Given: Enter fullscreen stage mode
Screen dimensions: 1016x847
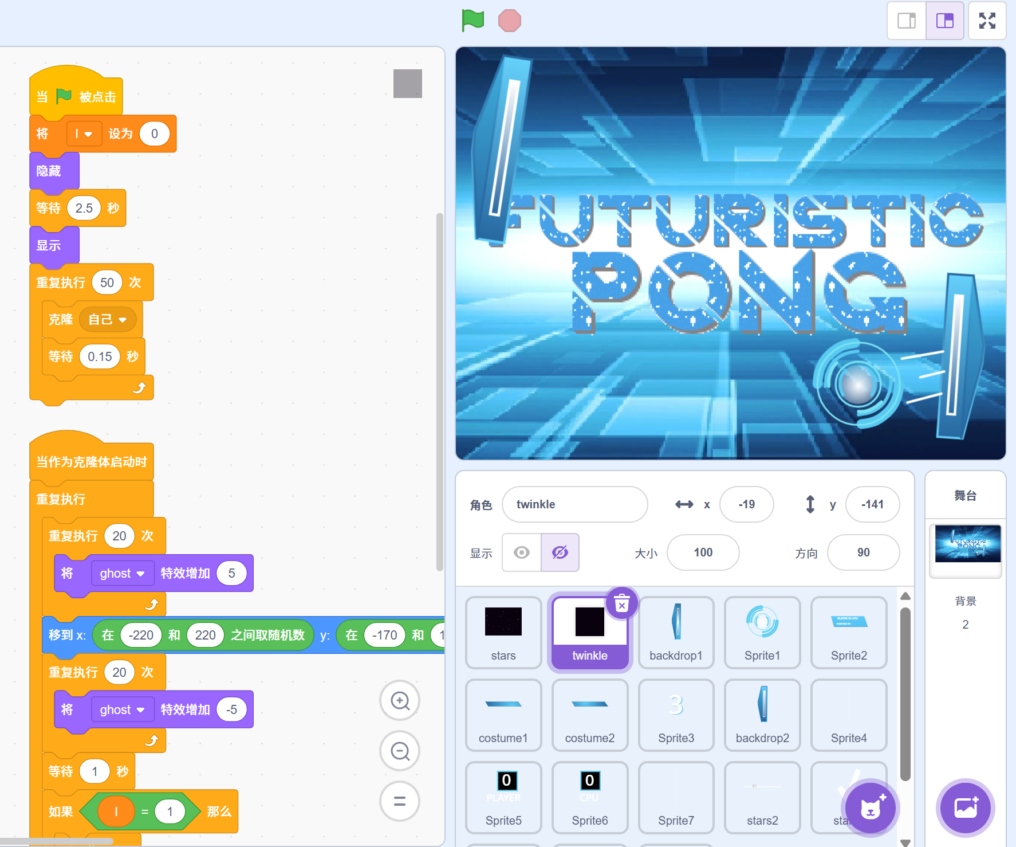Looking at the screenshot, I should [987, 21].
